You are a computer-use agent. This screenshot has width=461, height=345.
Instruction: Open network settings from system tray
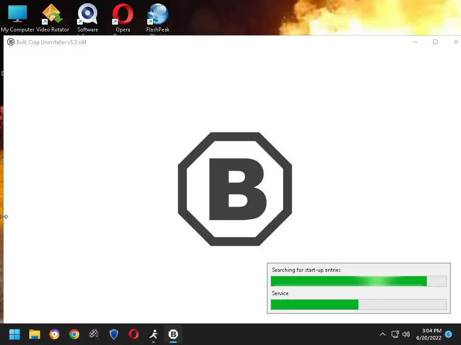tap(395, 334)
